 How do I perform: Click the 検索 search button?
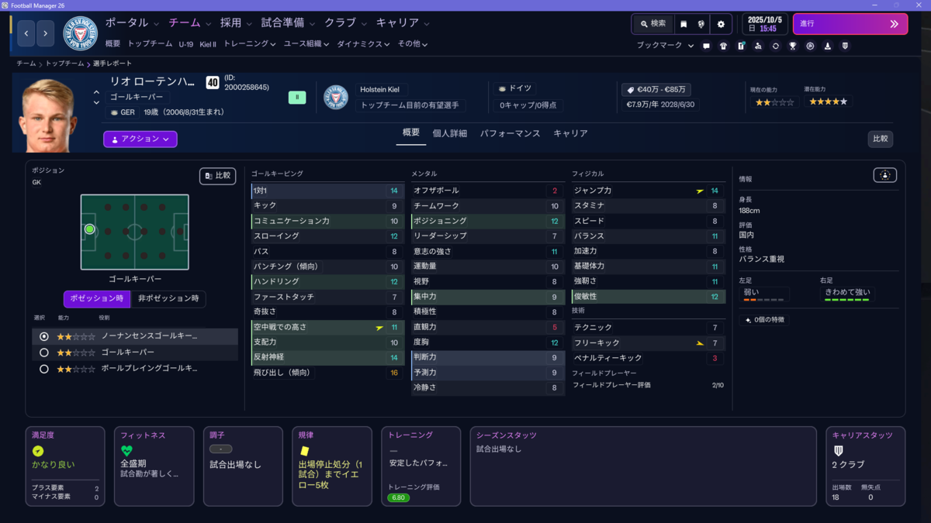tap(653, 24)
